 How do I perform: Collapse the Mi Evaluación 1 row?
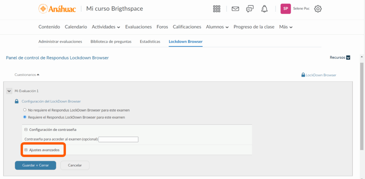tap(9, 91)
